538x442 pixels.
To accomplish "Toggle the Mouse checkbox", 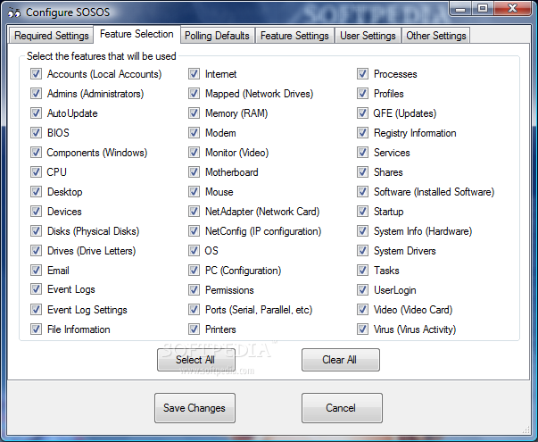I will pyautogui.click(x=194, y=191).
